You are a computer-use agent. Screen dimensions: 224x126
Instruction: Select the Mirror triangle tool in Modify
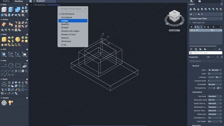coord(23,83)
